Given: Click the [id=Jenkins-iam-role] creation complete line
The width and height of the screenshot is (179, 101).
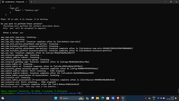Looking at the screenshot, I should (x=41, y=42).
